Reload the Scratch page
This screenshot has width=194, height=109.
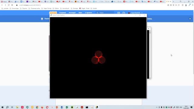click(x=9, y=5)
